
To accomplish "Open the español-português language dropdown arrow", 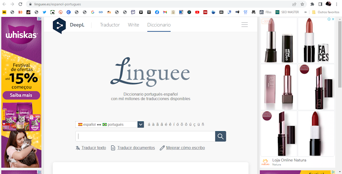I will [x=141, y=124].
